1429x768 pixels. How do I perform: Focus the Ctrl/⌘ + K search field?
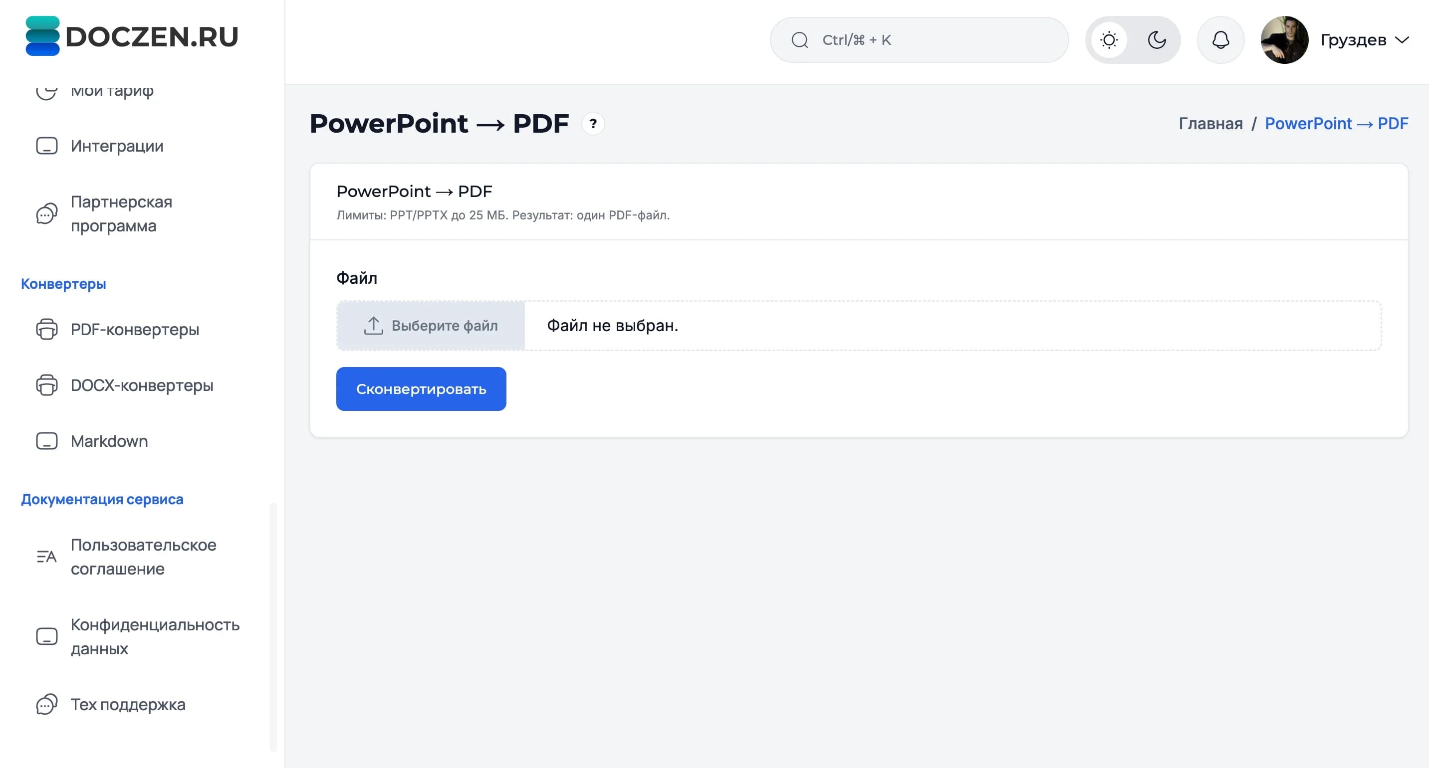point(919,40)
